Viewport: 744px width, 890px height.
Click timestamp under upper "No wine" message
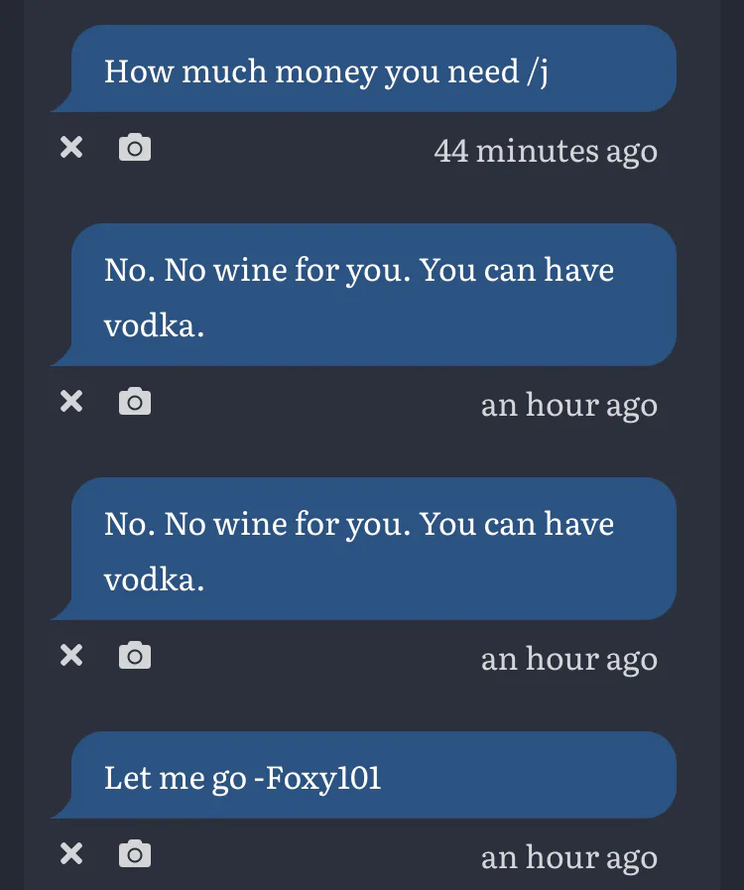tap(568, 405)
